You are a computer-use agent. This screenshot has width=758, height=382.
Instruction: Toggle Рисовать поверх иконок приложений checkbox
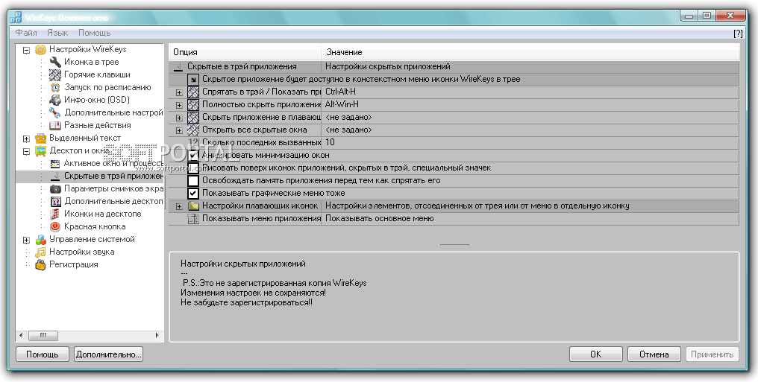tap(193, 168)
